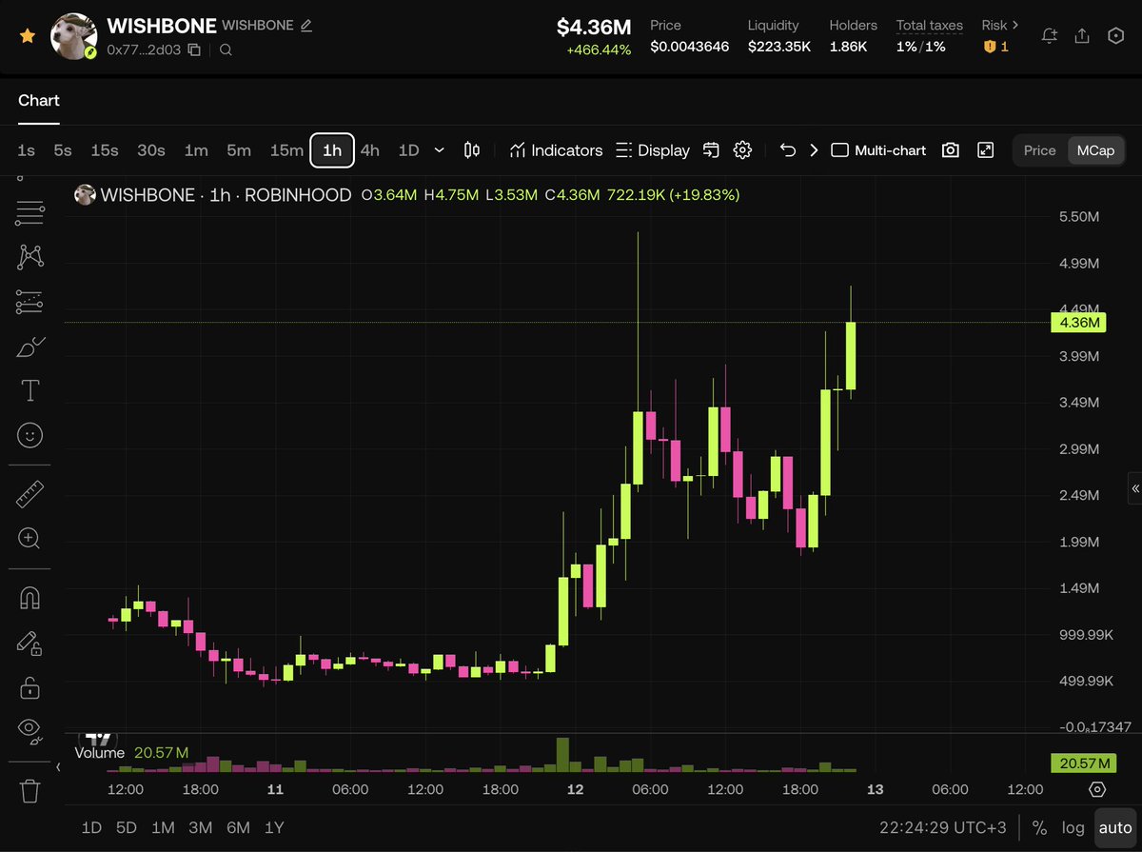The image size is (1142, 852).
Task: Open timezone menu 22:24:29 UTC+3
Action: pos(942,828)
